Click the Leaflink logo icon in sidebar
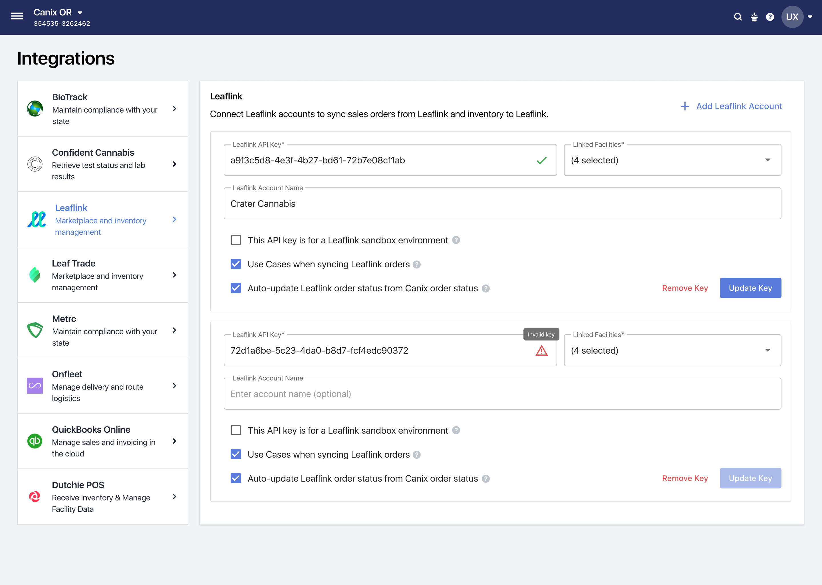The image size is (822, 585). click(36, 220)
